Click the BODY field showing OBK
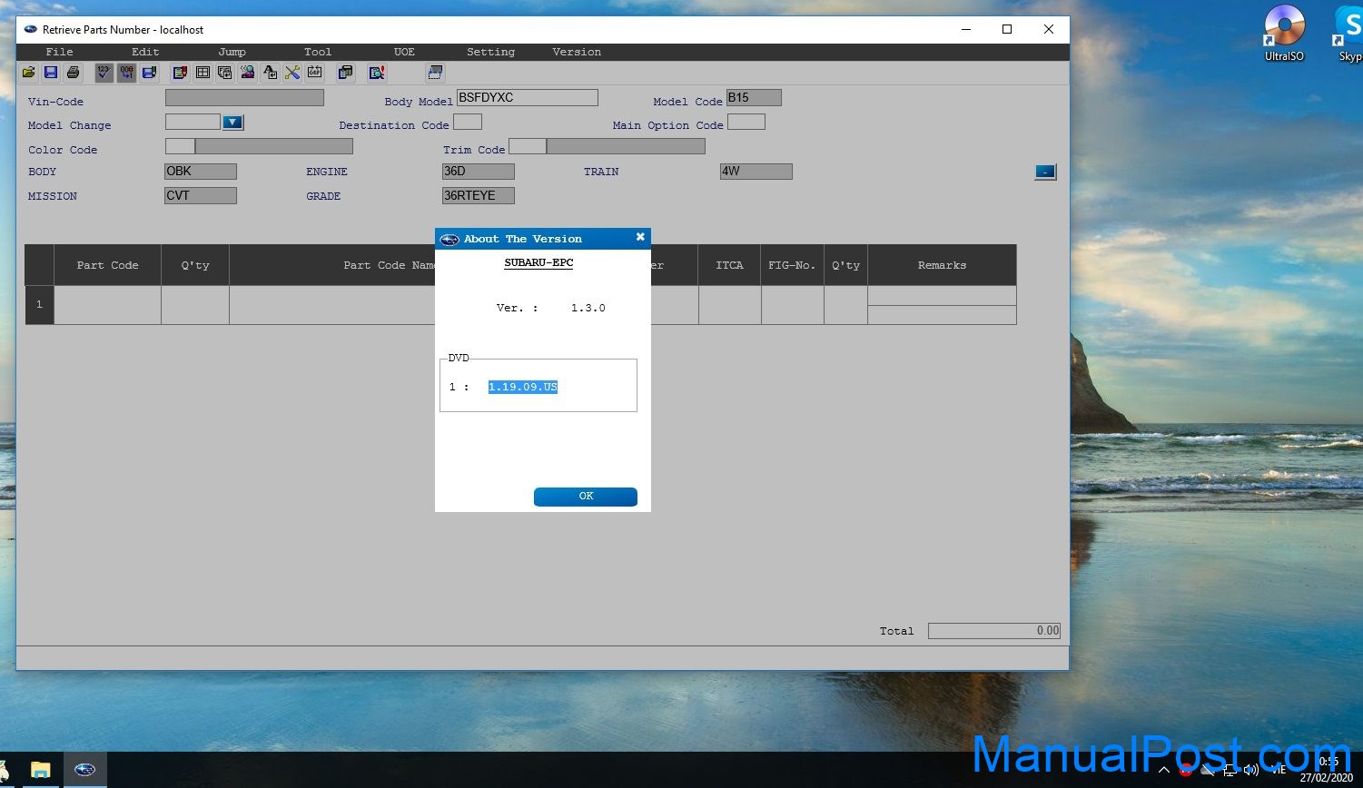Viewport: 1363px width, 788px height. click(x=201, y=172)
